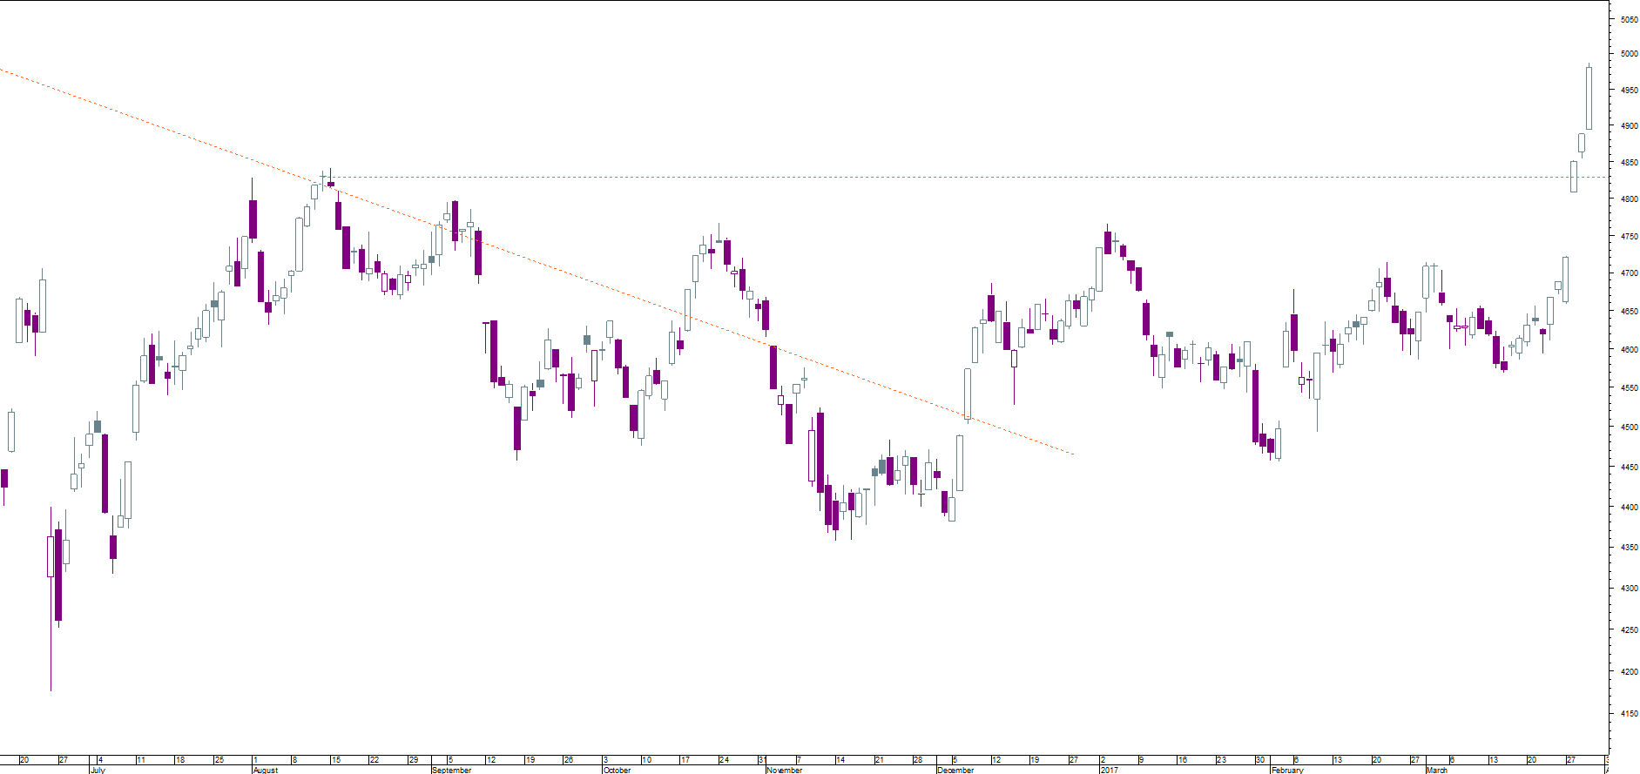Select the February label on time axis

tap(1288, 771)
